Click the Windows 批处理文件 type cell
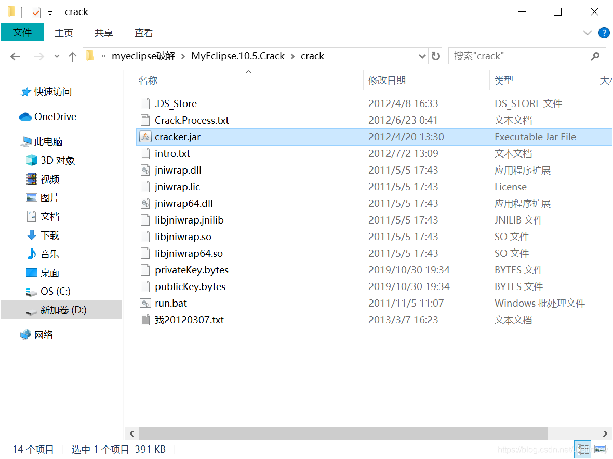Viewport: 613px width, 459px height. (540, 303)
